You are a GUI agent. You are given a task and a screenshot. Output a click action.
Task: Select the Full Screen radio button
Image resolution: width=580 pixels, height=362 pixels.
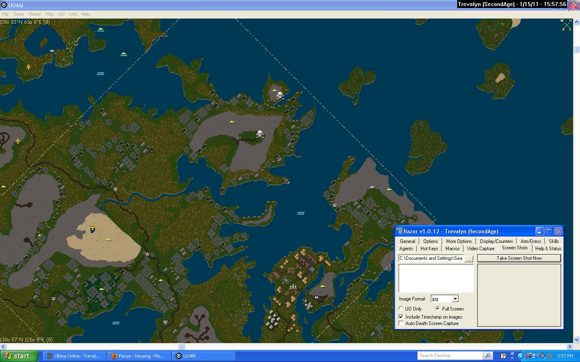click(437, 309)
